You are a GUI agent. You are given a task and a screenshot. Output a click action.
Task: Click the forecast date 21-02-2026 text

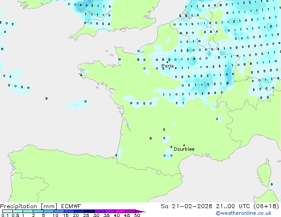(192, 206)
